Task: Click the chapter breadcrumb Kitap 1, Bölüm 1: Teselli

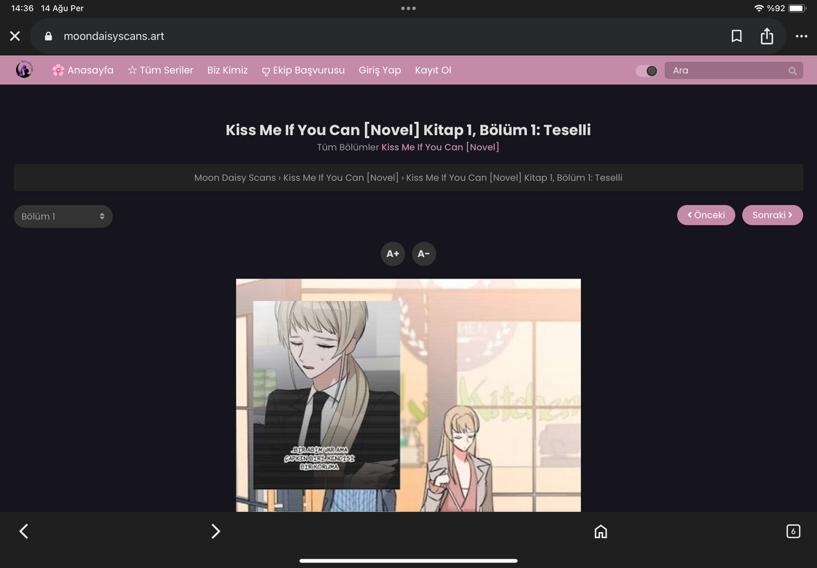Action: 514,178
